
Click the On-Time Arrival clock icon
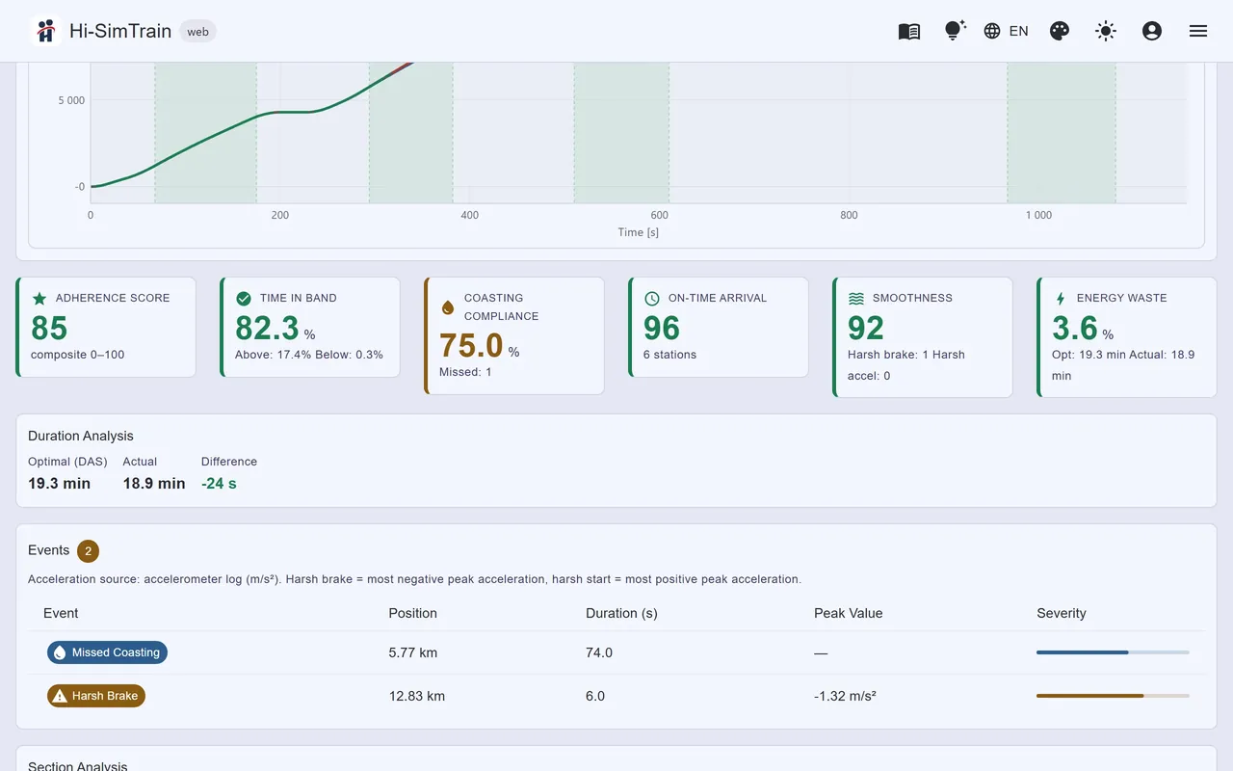[x=652, y=299]
